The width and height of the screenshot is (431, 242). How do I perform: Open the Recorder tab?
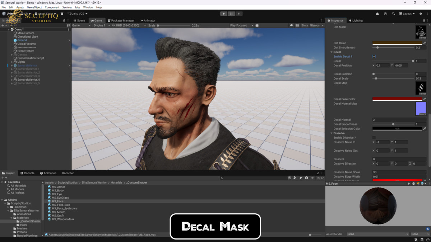tap(68, 173)
